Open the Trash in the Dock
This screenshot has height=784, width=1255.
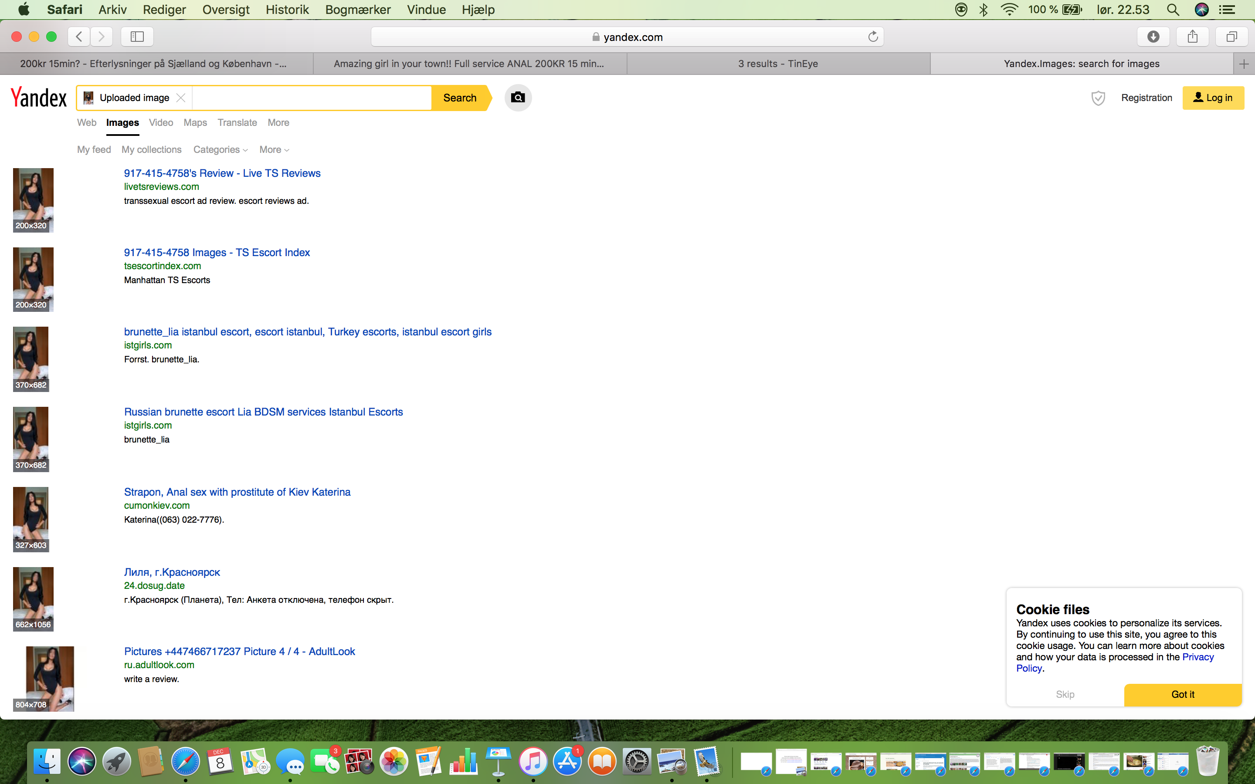(1208, 761)
